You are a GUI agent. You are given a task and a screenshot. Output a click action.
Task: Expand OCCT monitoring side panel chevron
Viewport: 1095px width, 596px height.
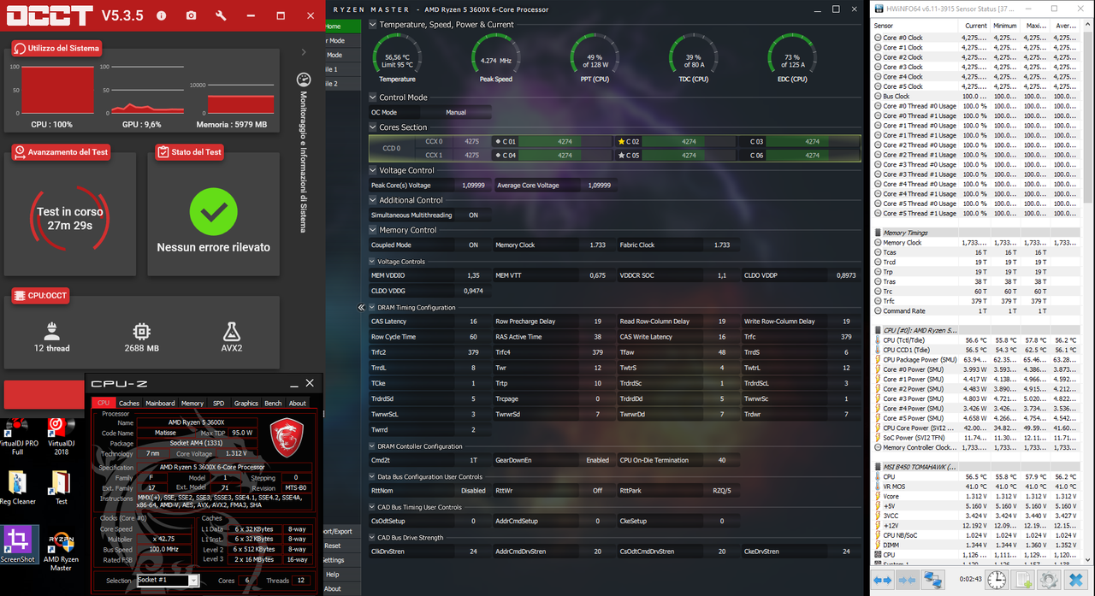coord(303,52)
